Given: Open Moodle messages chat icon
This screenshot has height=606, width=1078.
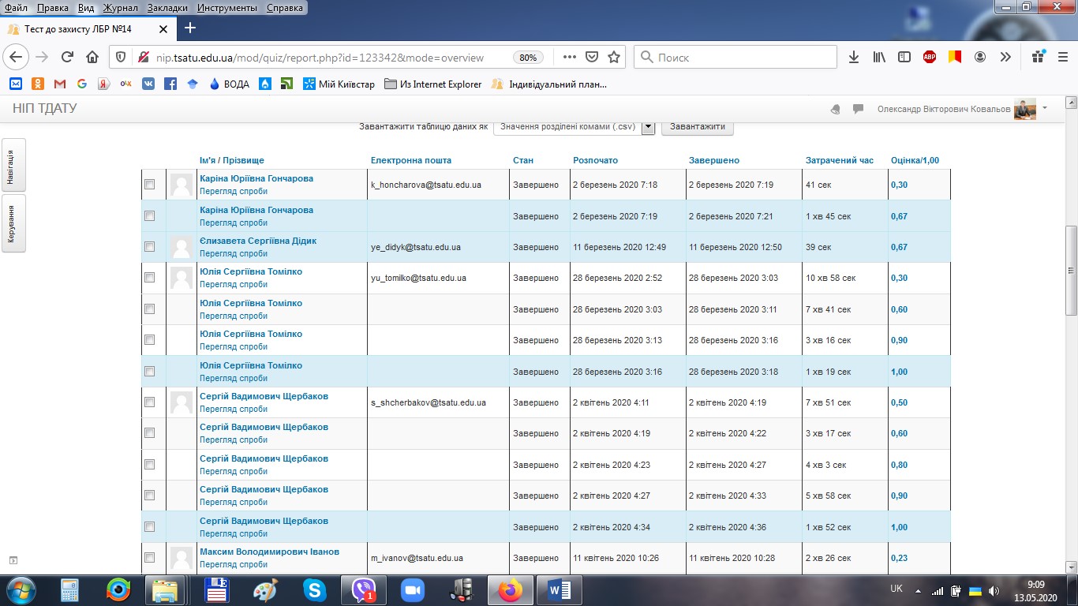Looking at the screenshot, I should [x=859, y=110].
